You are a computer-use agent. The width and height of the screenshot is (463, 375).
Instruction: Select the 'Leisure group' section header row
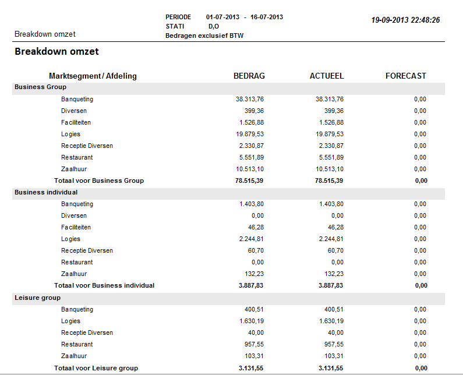coord(228,298)
